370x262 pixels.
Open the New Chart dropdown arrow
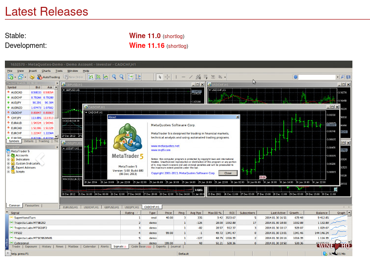(15, 77)
